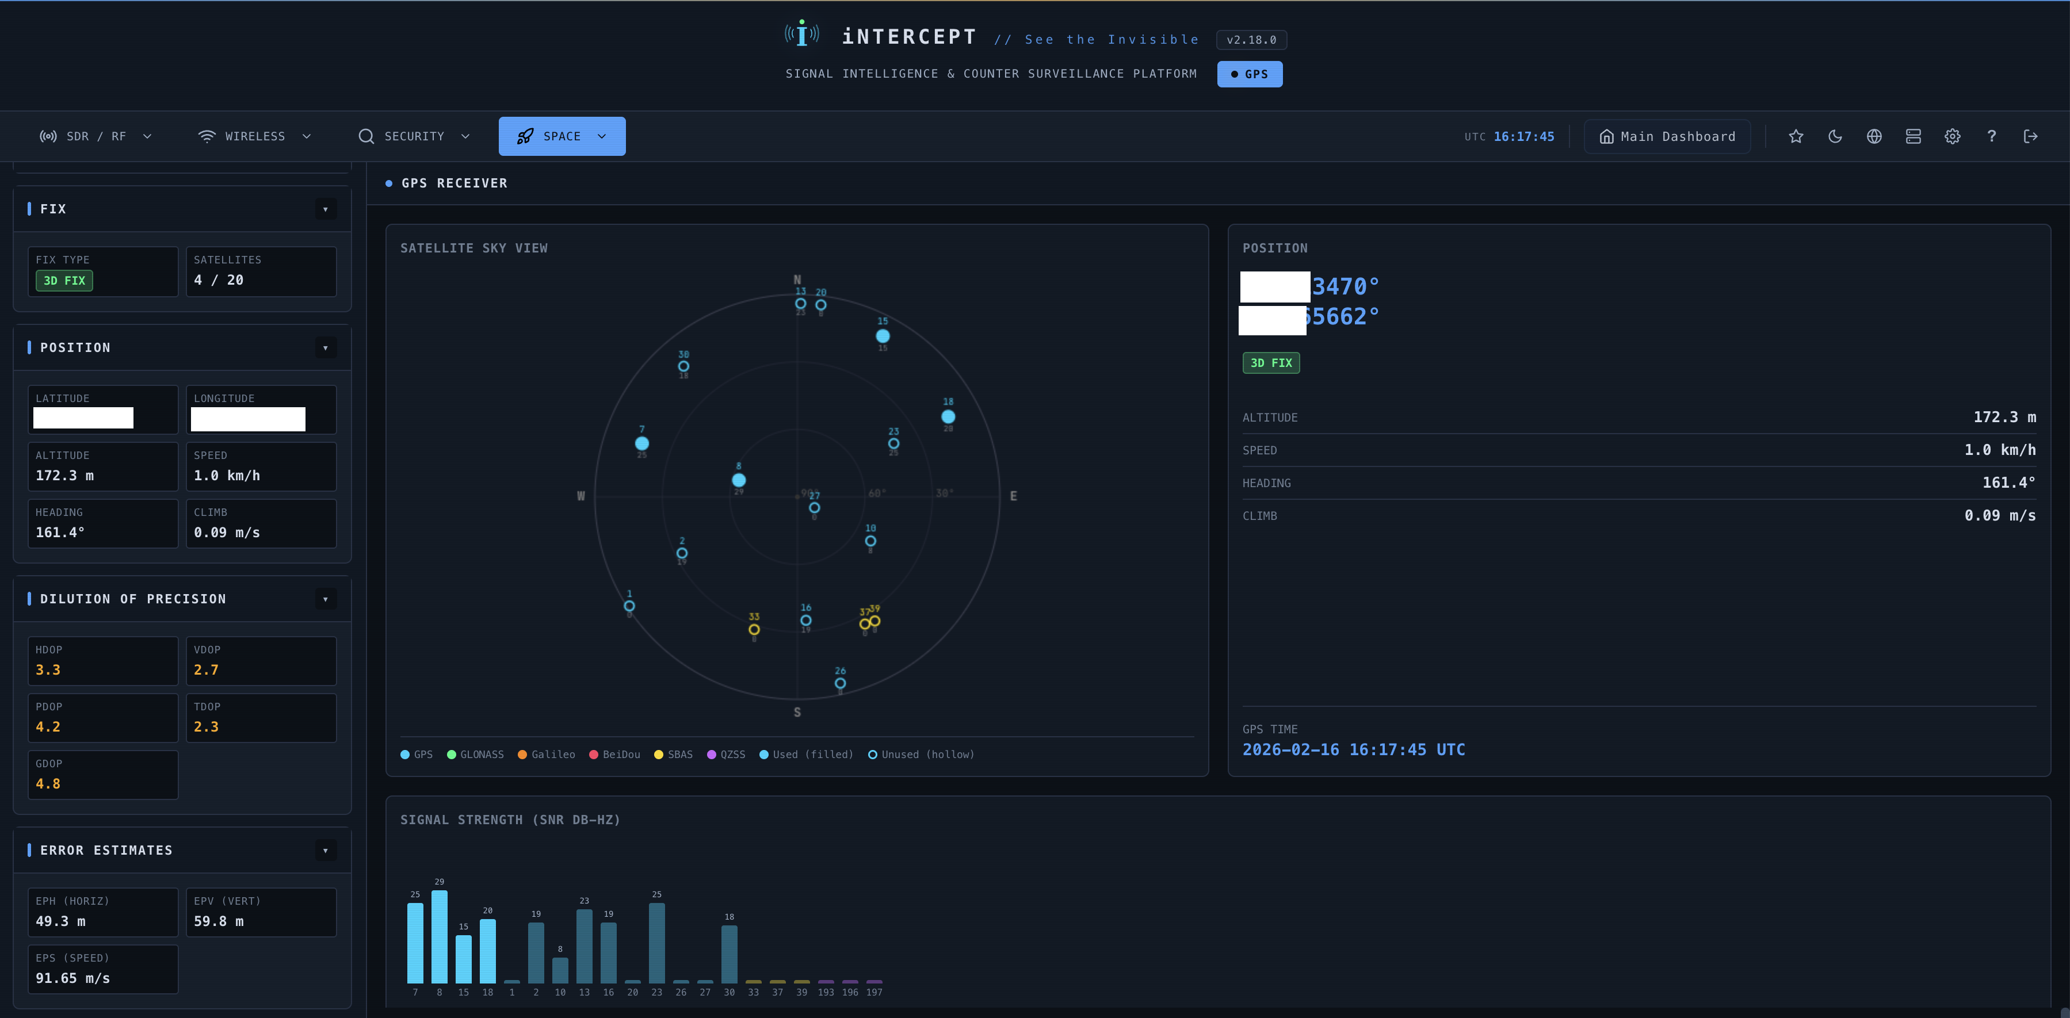The width and height of the screenshot is (2070, 1018).
Task: Click the logout exit icon
Action: click(x=2031, y=136)
